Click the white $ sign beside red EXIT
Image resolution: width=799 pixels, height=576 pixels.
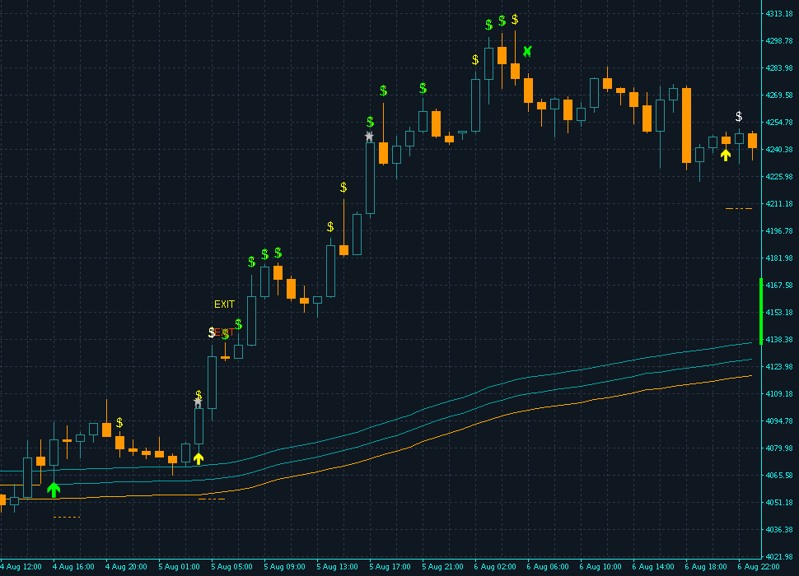tap(212, 332)
